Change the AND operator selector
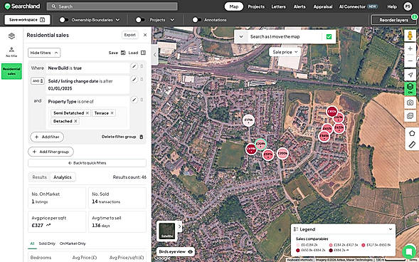The image size is (419, 262). (38, 81)
